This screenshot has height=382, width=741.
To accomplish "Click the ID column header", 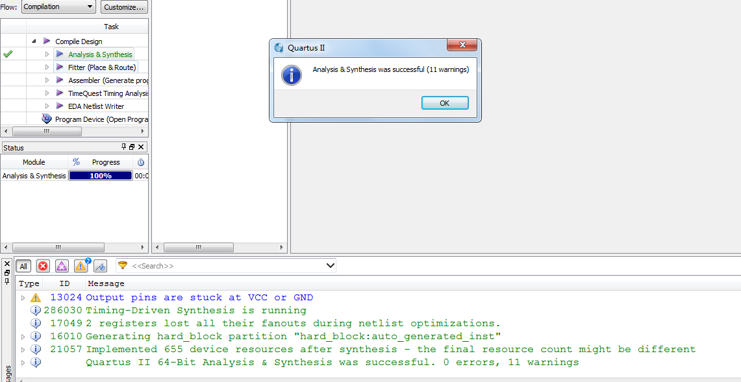I will point(65,283).
